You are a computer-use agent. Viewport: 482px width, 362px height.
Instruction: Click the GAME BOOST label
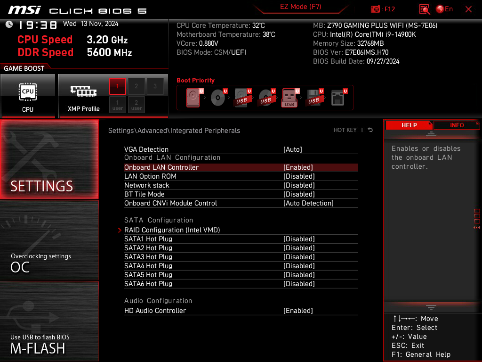pos(24,68)
